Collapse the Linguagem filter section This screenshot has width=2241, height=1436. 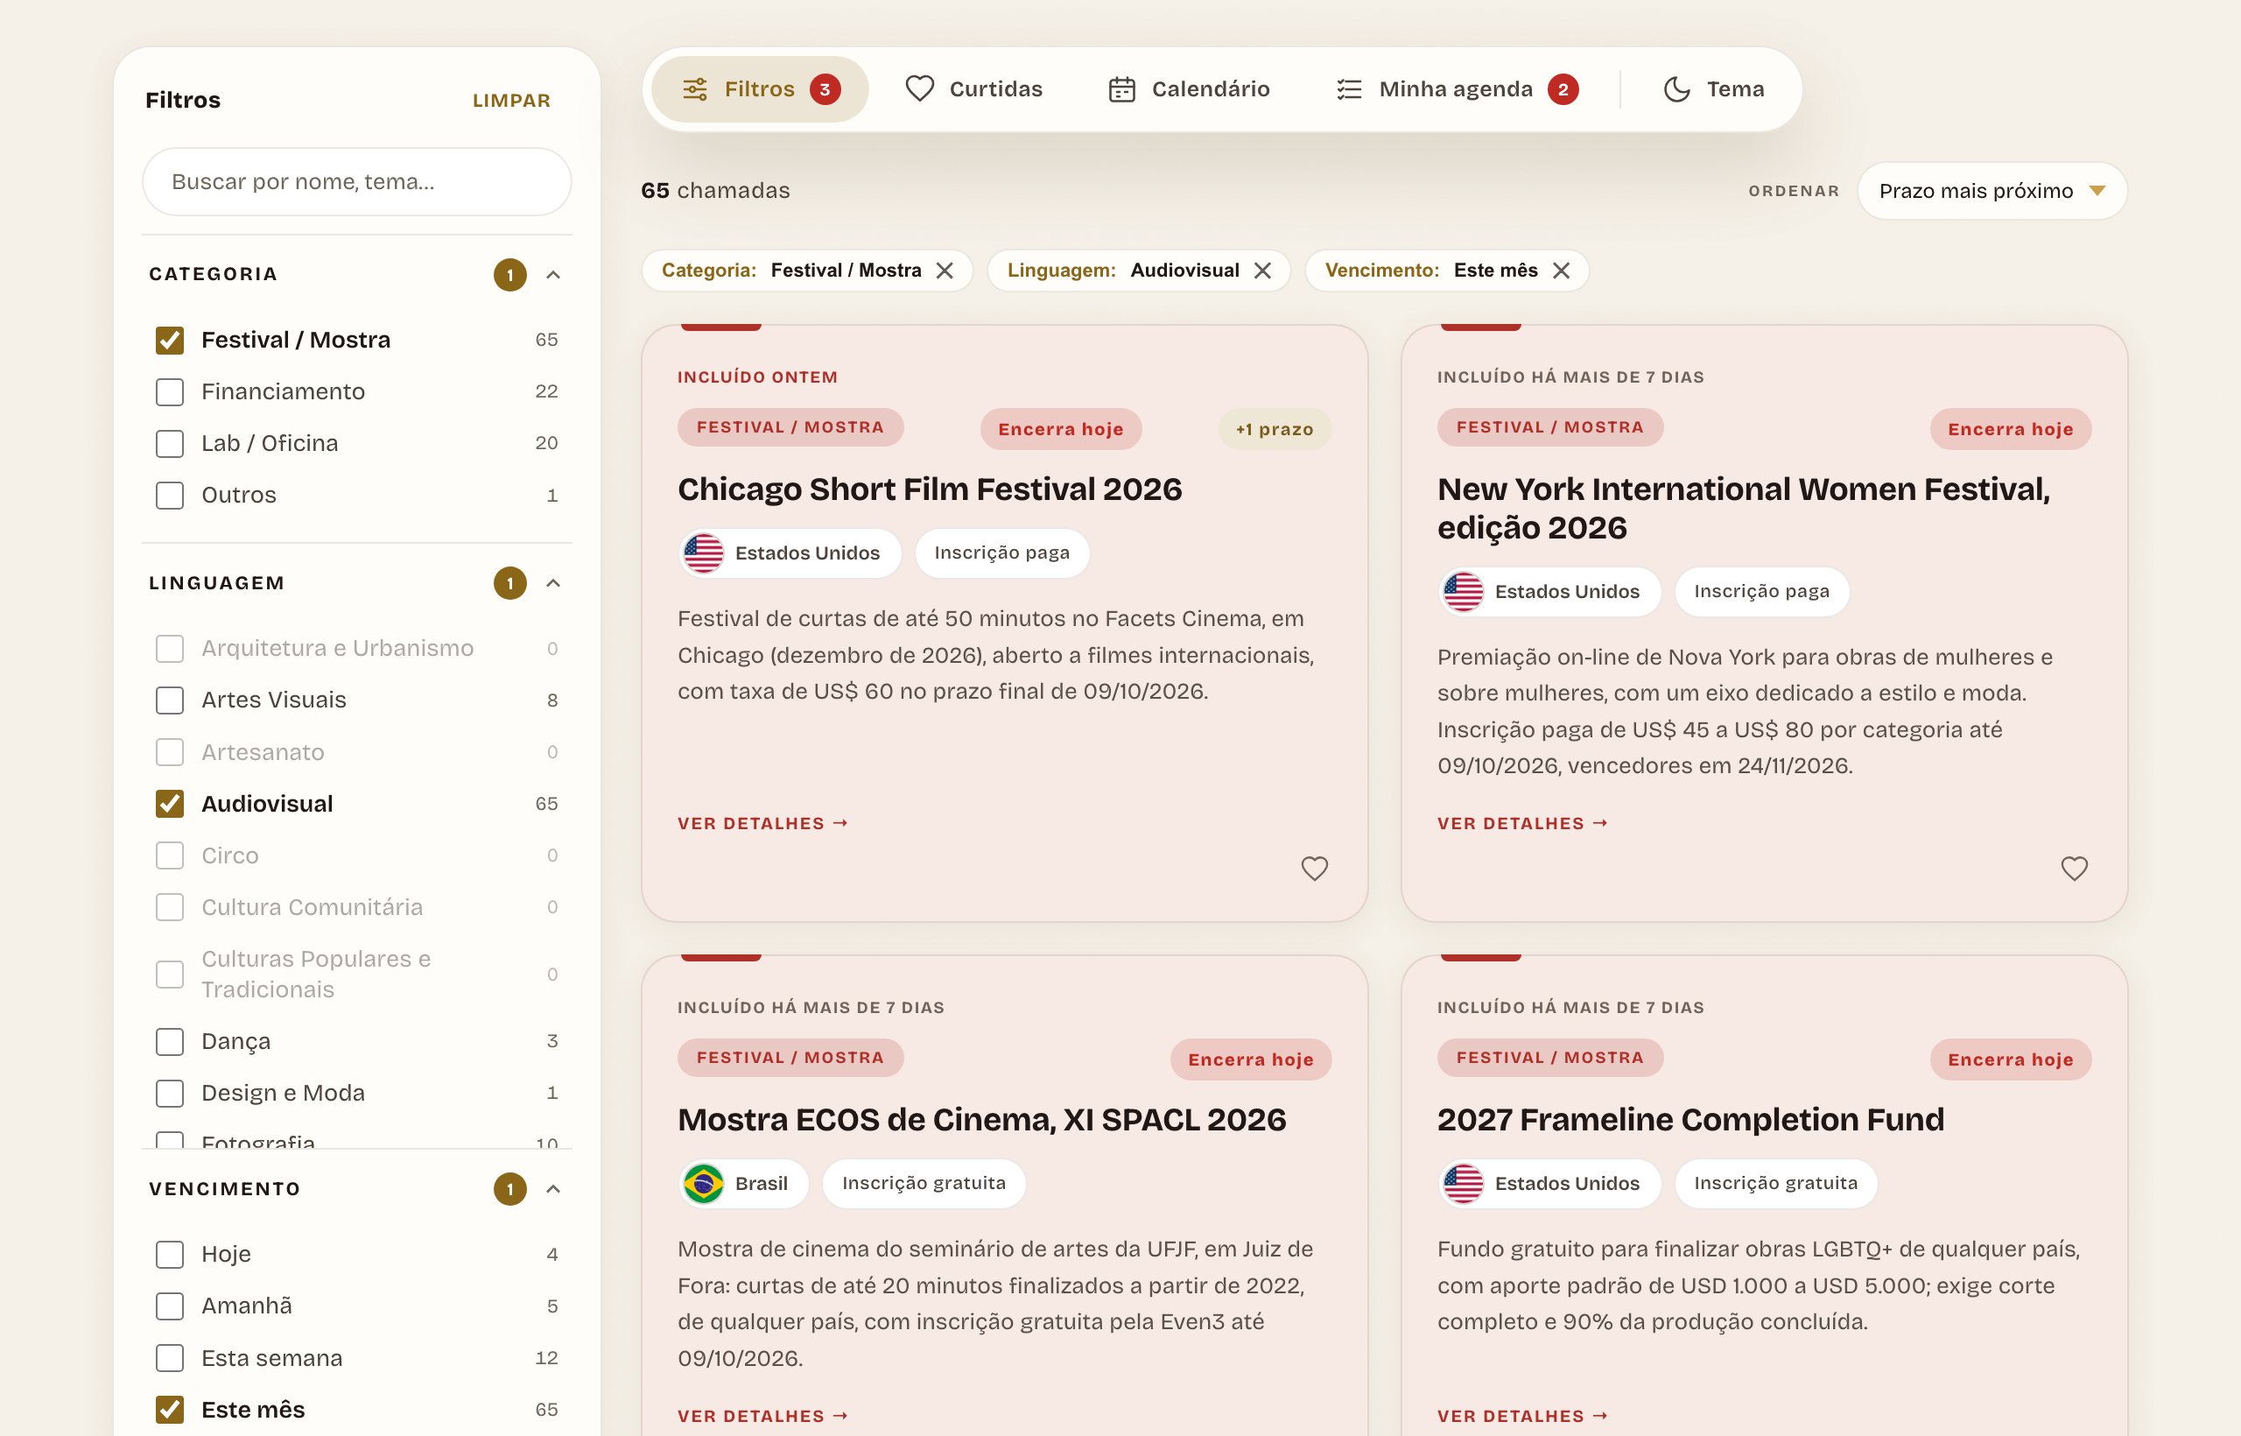(552, 583)
